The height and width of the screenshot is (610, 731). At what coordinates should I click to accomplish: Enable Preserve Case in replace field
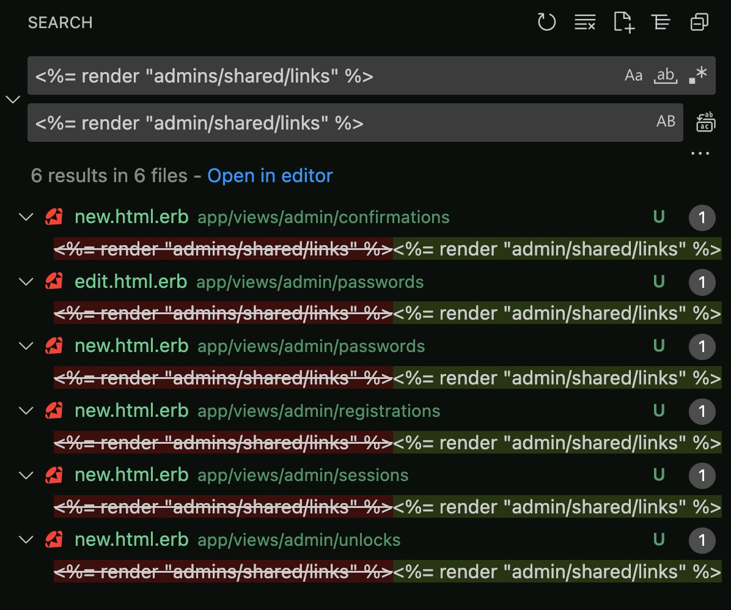coord(666,122)
